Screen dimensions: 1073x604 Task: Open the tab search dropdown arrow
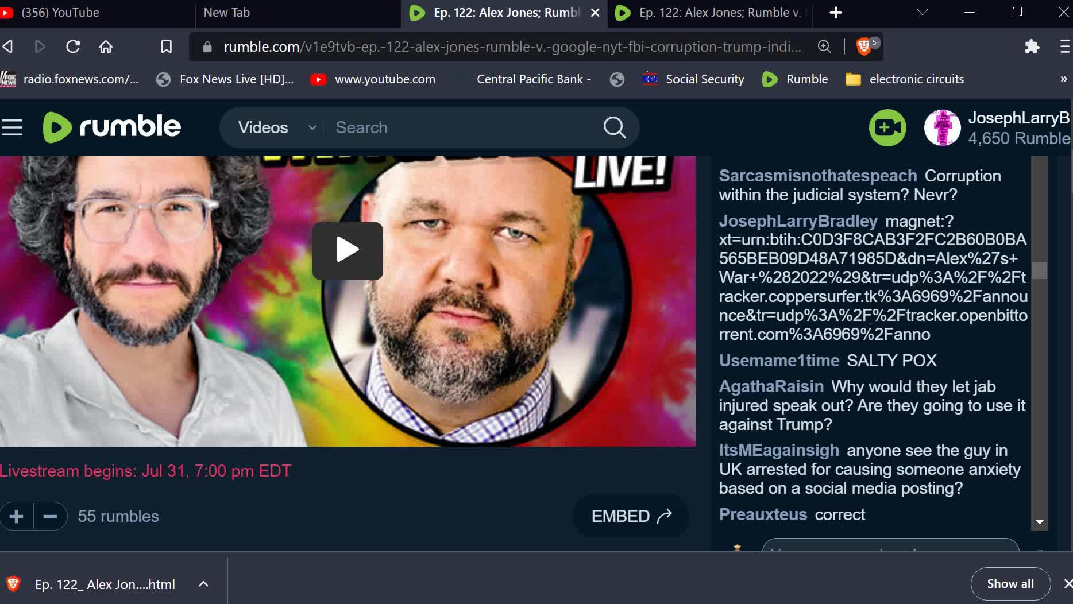923,13
